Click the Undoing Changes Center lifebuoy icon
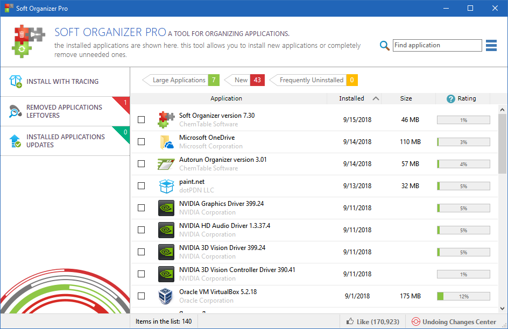 tap(415, 321)
